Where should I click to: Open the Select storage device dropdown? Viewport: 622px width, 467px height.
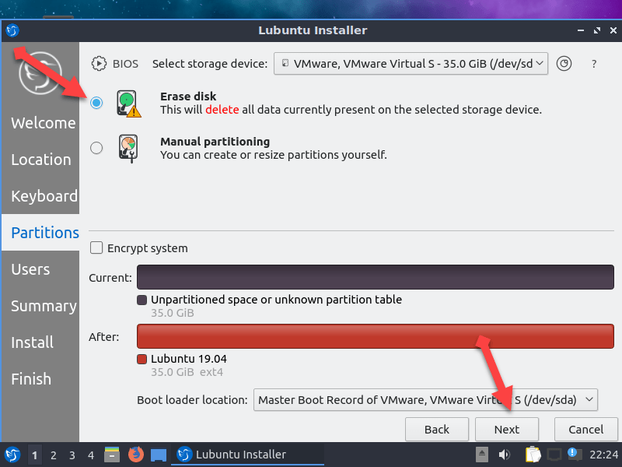click(x=411, y=64)
